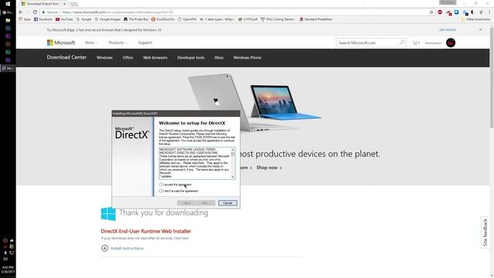Click the address bar URL

click(x=117, y=12)
